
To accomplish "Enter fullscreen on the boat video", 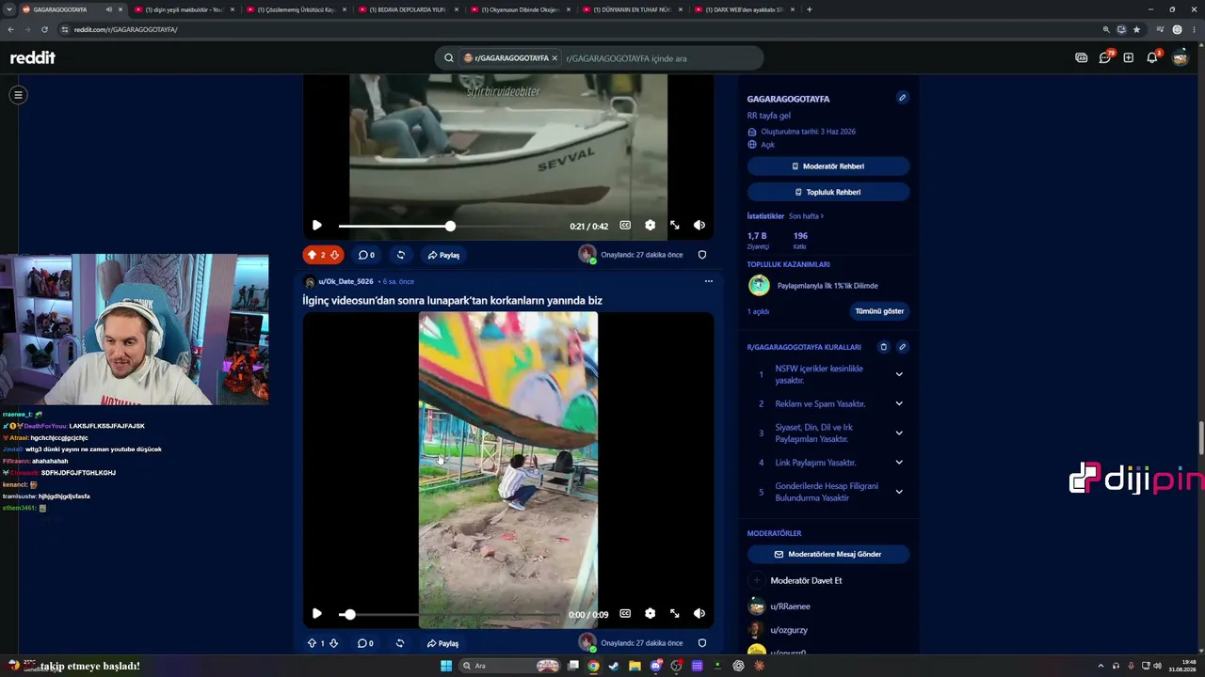I will click(x=674, y=226).
